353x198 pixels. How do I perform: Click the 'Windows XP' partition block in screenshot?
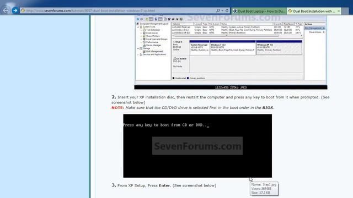[279, 48]
